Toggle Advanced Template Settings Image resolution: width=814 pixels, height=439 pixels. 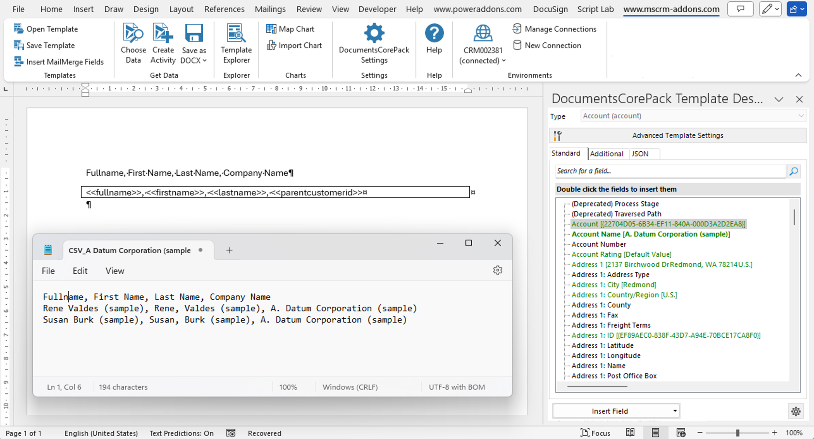[x=677, y=135]
